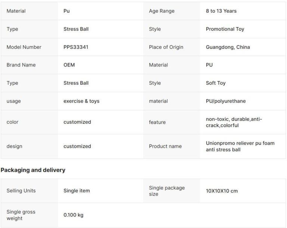
Task: Select the 'Promotional Toy' style value
Action: 225,29
